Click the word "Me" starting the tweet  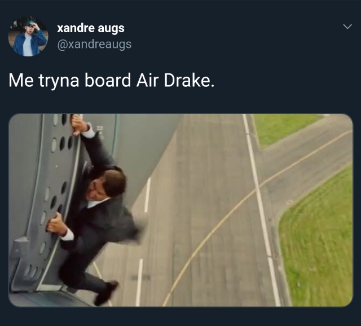[21, 80]
